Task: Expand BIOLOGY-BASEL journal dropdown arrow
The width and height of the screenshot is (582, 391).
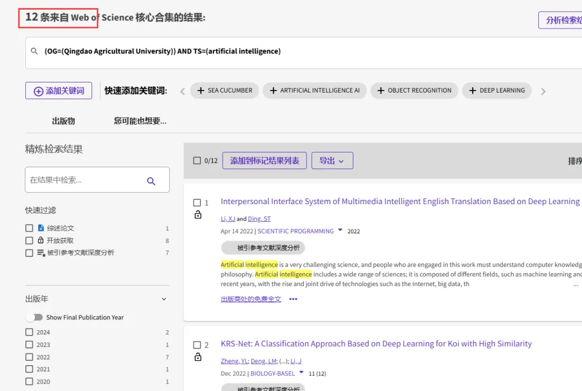Action: coord(301,372)
